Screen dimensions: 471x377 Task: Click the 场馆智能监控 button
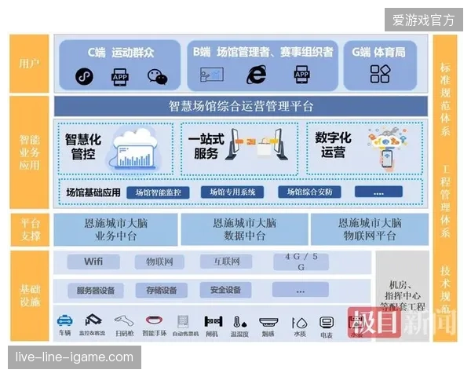tap(158, 192)
